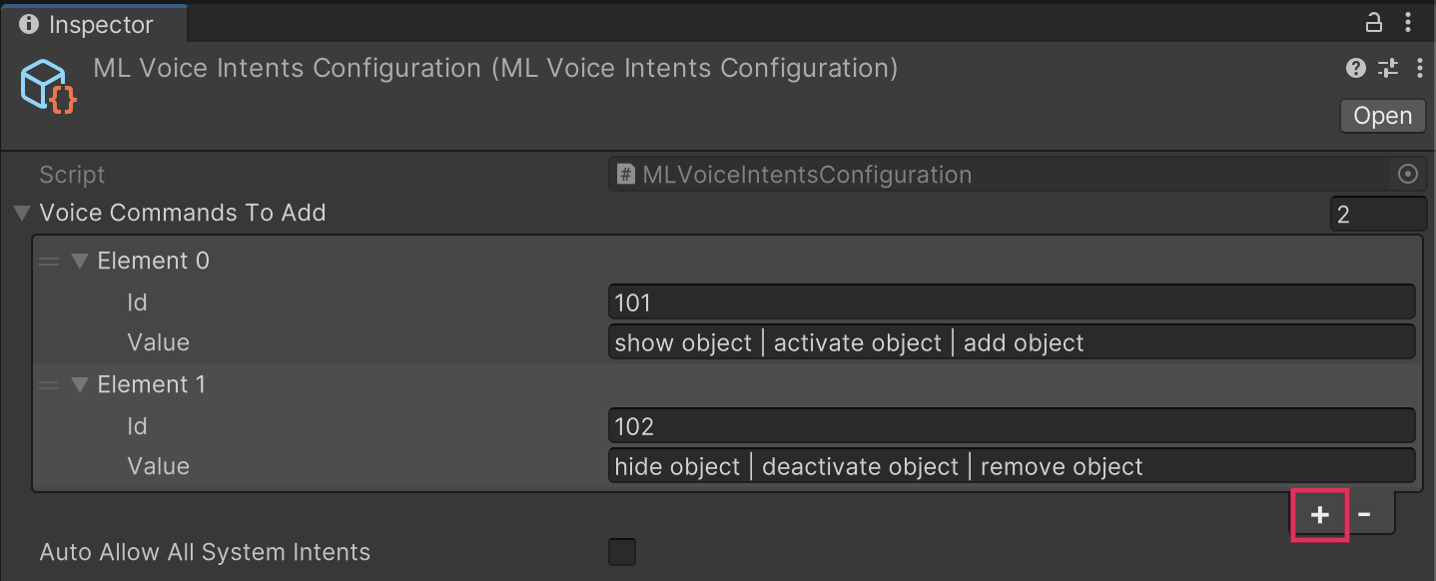Click the Id field containing 101
The image size is (1436, 581).
pos(1011,302)
